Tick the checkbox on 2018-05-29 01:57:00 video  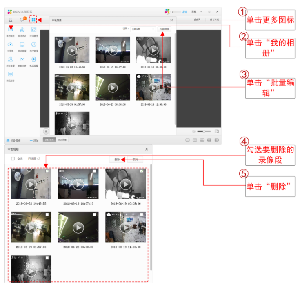tap(47, 214)
